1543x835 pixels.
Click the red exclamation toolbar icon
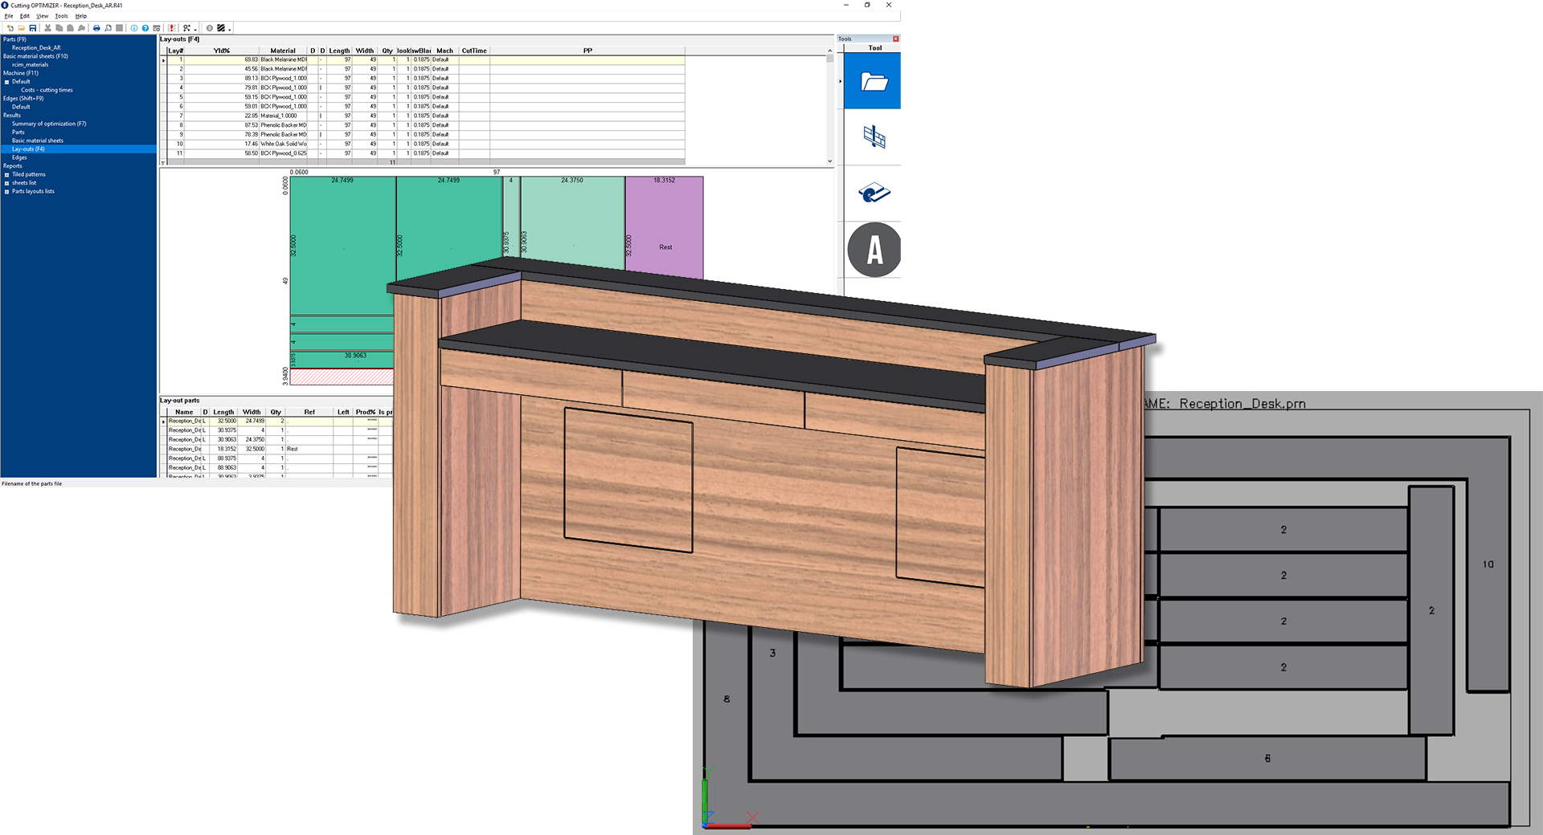(x=171, y=28)
